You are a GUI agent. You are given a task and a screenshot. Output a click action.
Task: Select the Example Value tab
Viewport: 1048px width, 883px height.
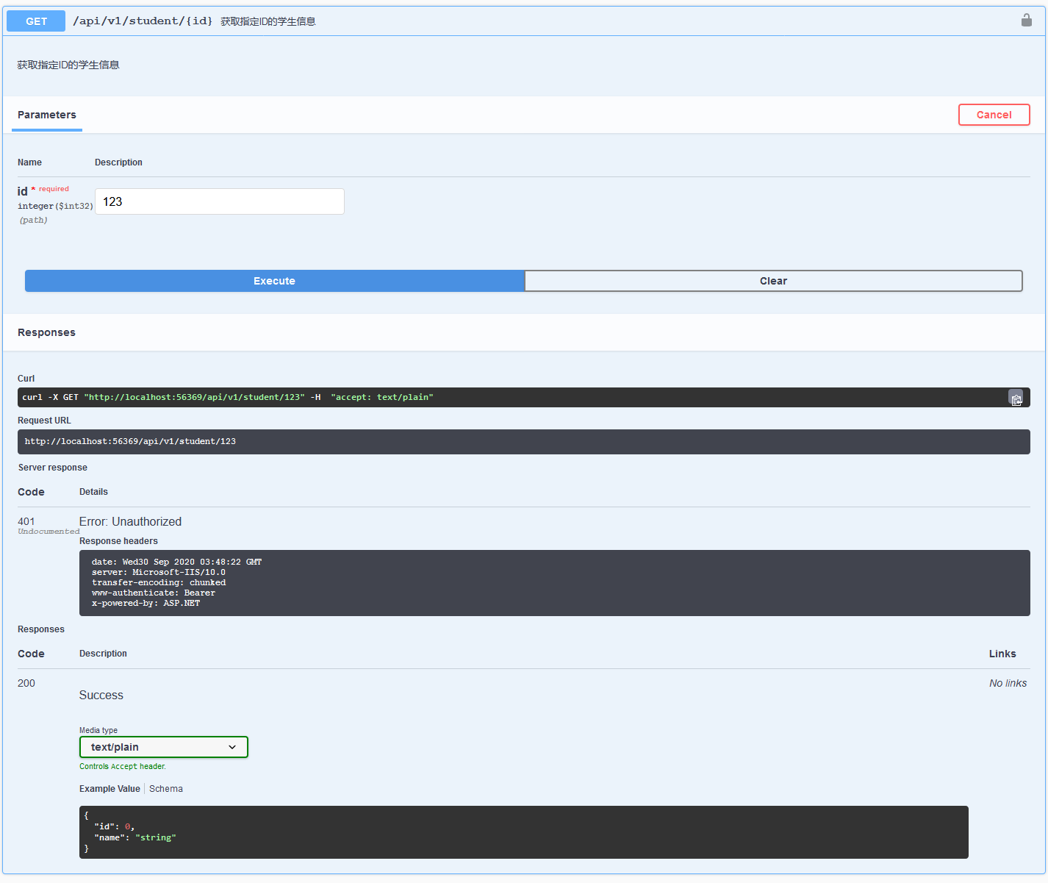pos(110,789)
